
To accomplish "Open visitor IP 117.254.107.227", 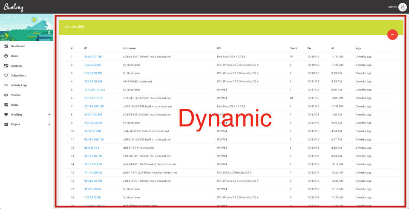I will point(95,90).
